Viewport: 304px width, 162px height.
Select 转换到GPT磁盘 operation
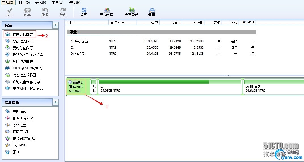point(20,139)
